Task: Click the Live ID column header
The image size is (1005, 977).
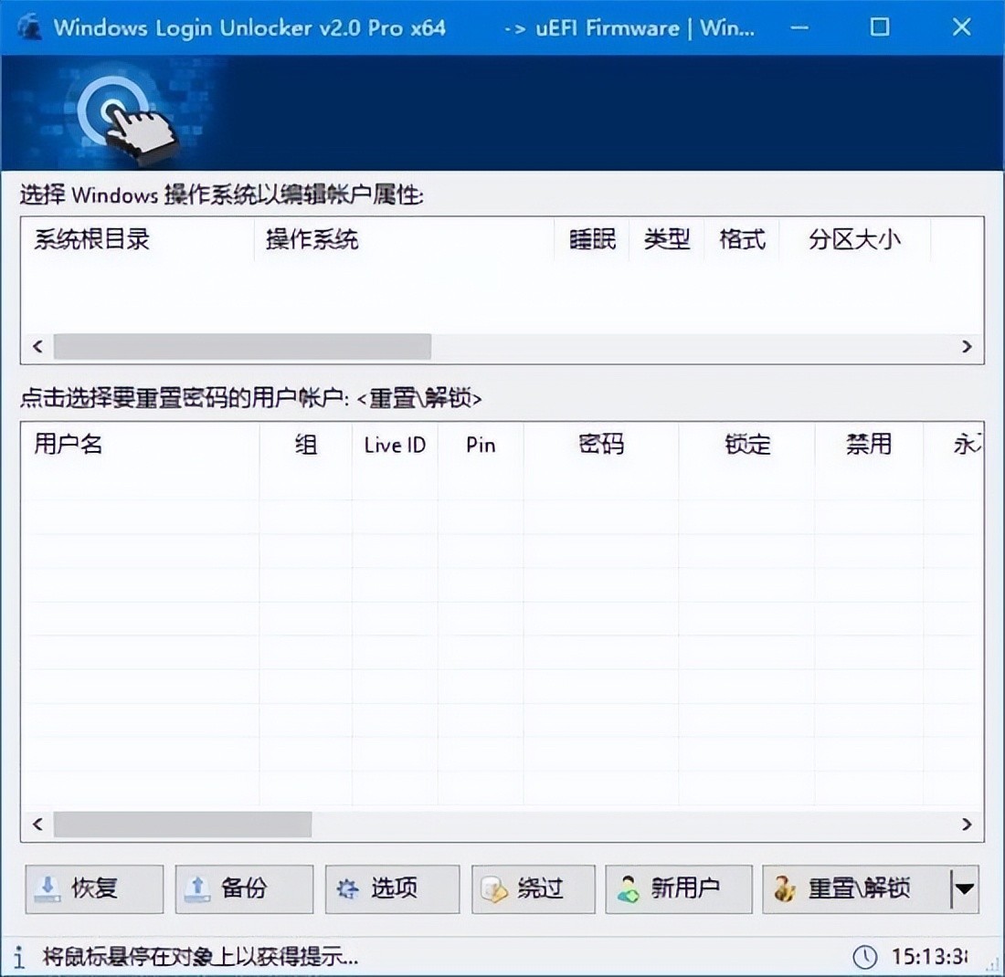Action: [395, 444]
